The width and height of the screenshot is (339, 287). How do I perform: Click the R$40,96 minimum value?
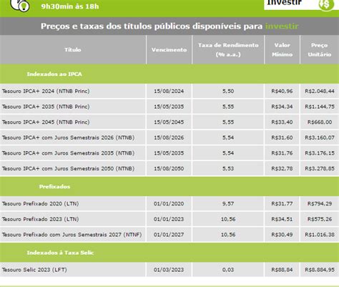click(x=282, y=91)
